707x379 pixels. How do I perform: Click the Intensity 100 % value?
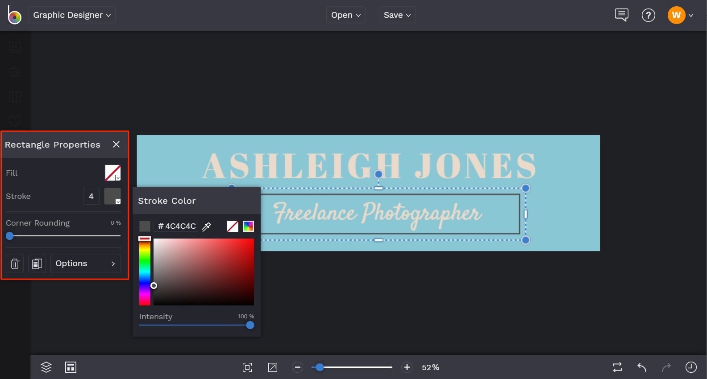tap(246, 317)
